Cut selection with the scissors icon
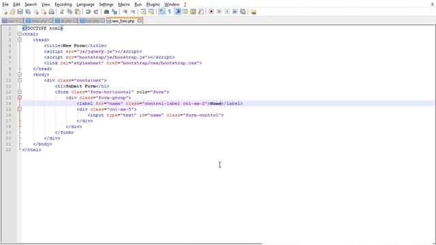The image size is (436, 245). (x=62, y=12)
